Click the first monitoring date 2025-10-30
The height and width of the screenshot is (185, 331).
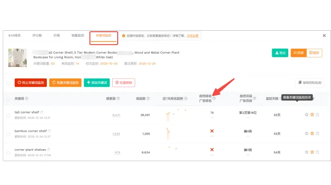[x=108, y=63]
